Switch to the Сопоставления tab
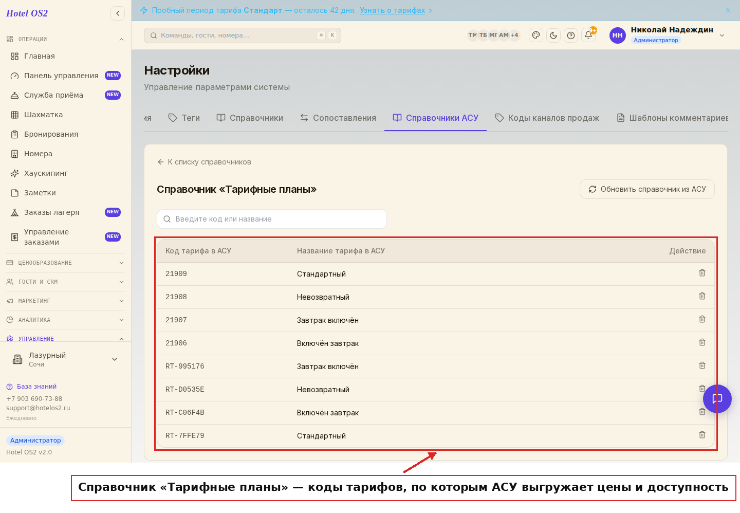This screenshot has height=513, width=740. coord(338,118)
